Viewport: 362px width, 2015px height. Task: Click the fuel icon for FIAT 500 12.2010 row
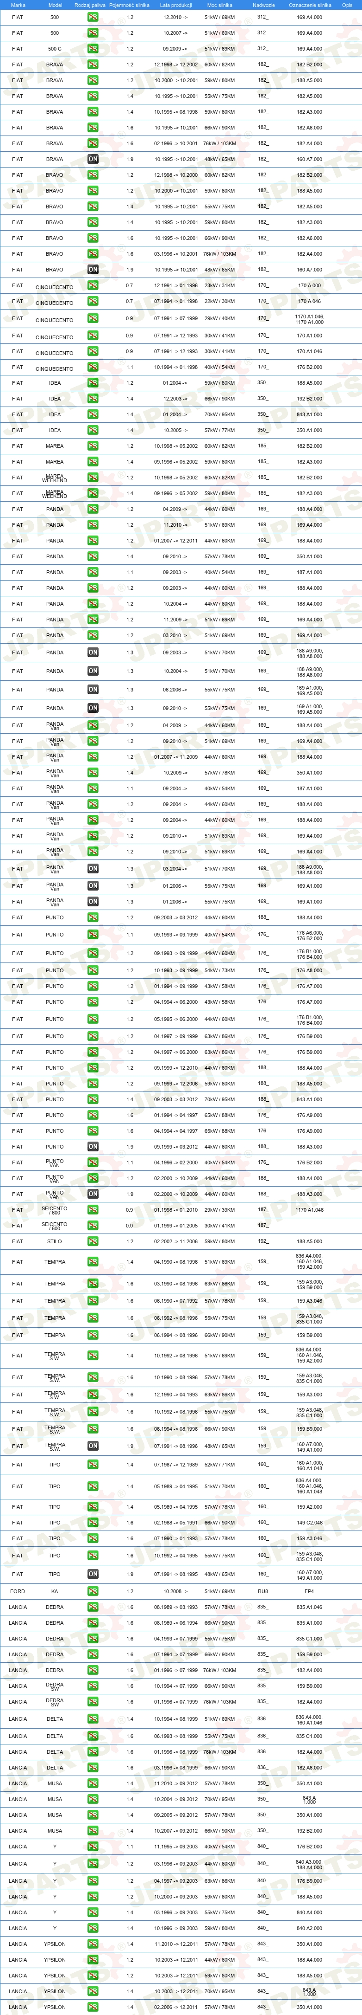click(93, 17)
